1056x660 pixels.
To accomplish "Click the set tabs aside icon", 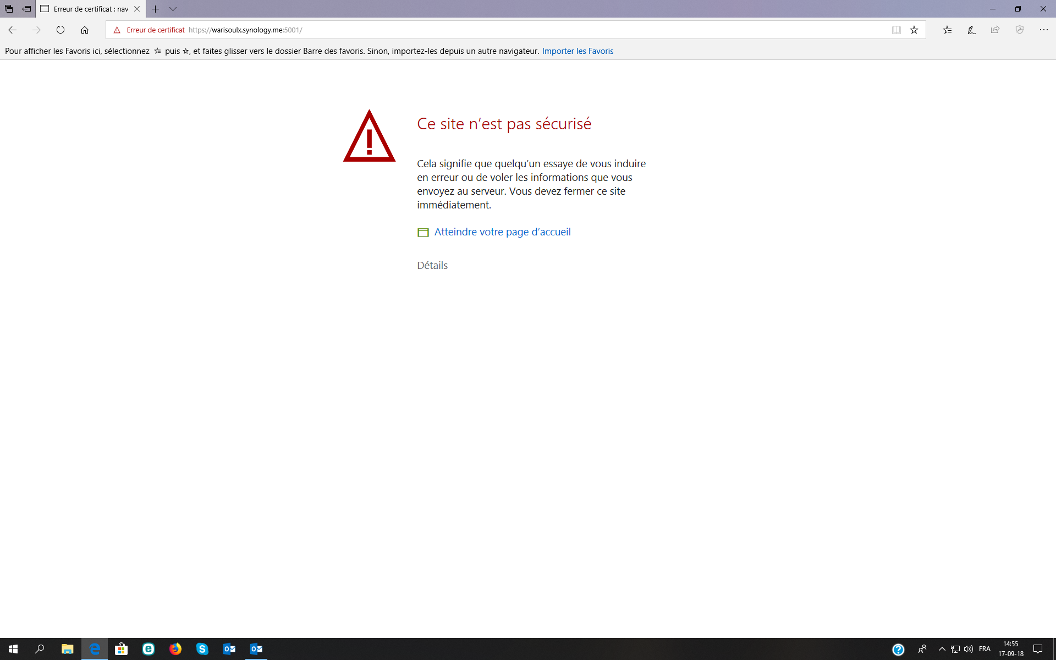I will click(26, 9).
